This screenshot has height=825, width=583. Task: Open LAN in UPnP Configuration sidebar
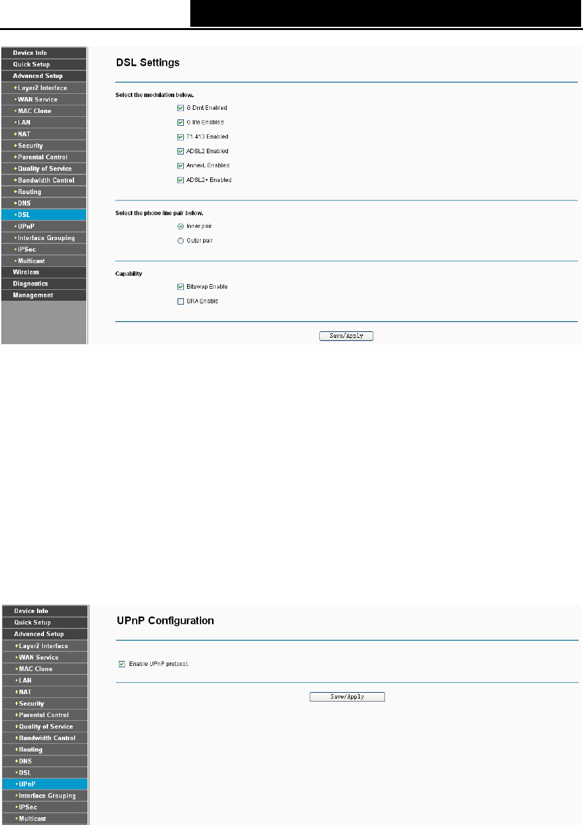43,681
